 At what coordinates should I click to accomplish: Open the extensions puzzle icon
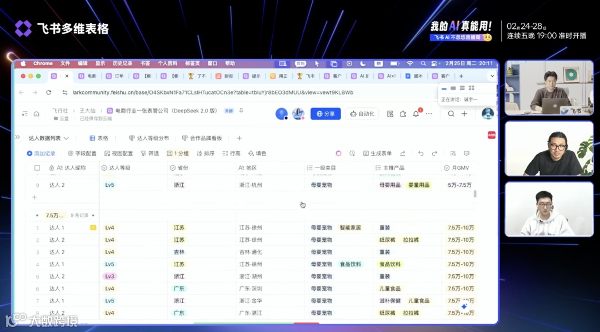coord(403,114)
